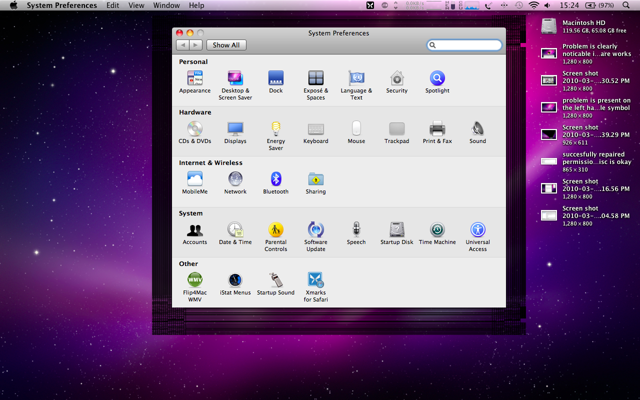Click the Time Machine menu bar icon
This screenshot has height=400, width=640.
519,5
